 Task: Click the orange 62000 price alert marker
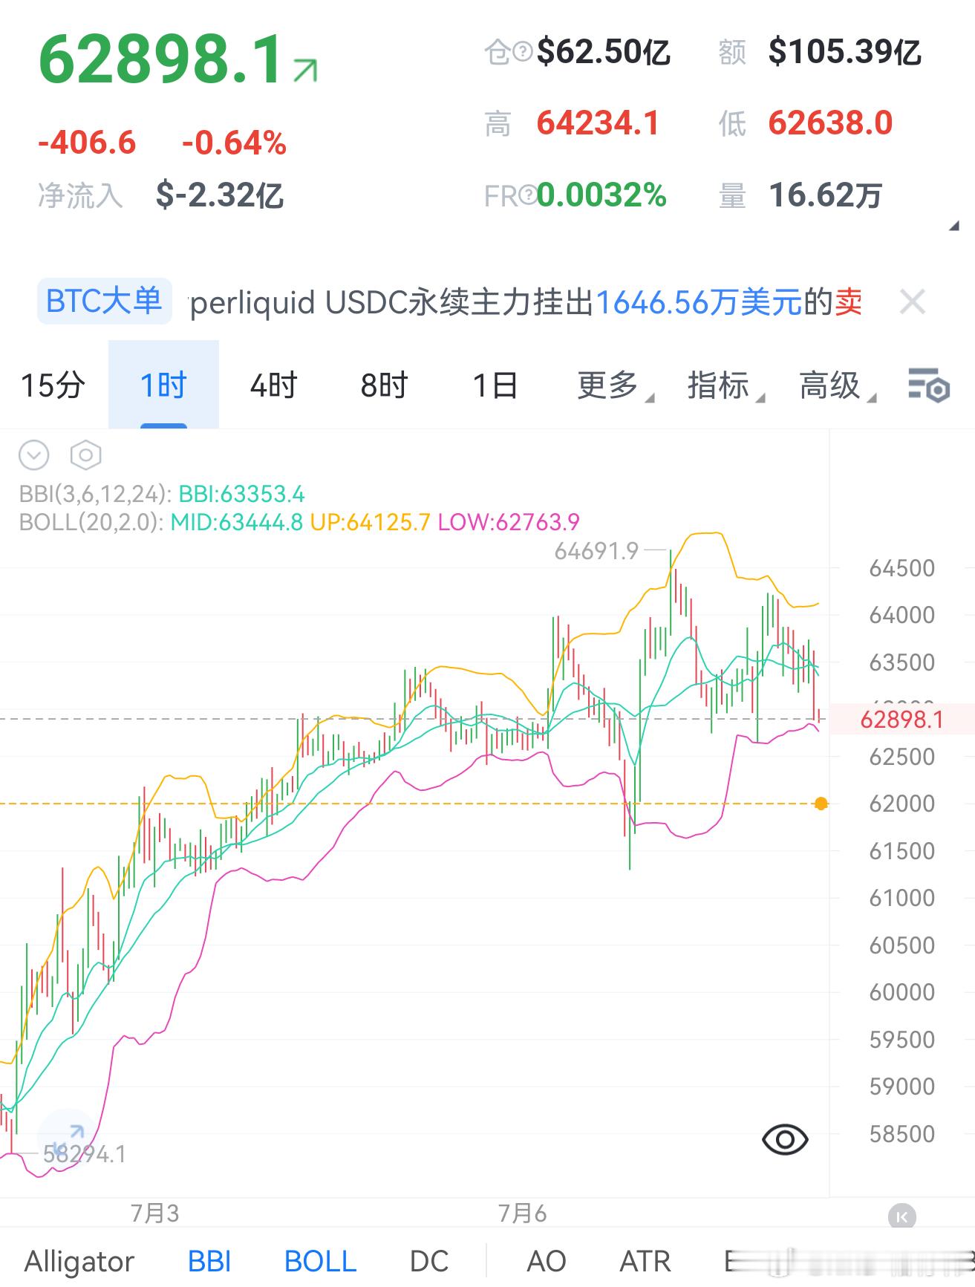(x=821, y=804)
